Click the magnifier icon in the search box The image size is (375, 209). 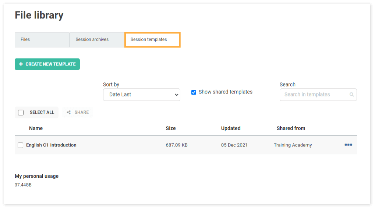(x=351, y=95)
